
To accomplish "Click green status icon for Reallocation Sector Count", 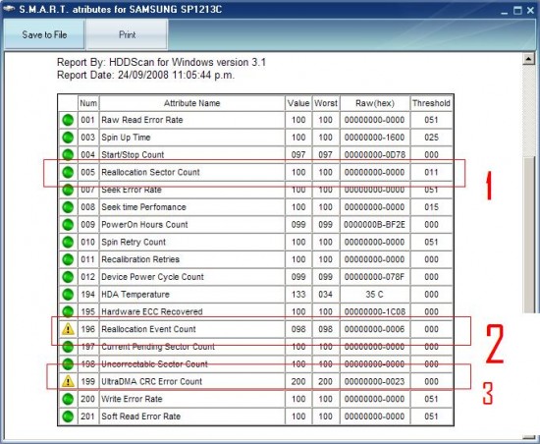I will pos(68,172).
